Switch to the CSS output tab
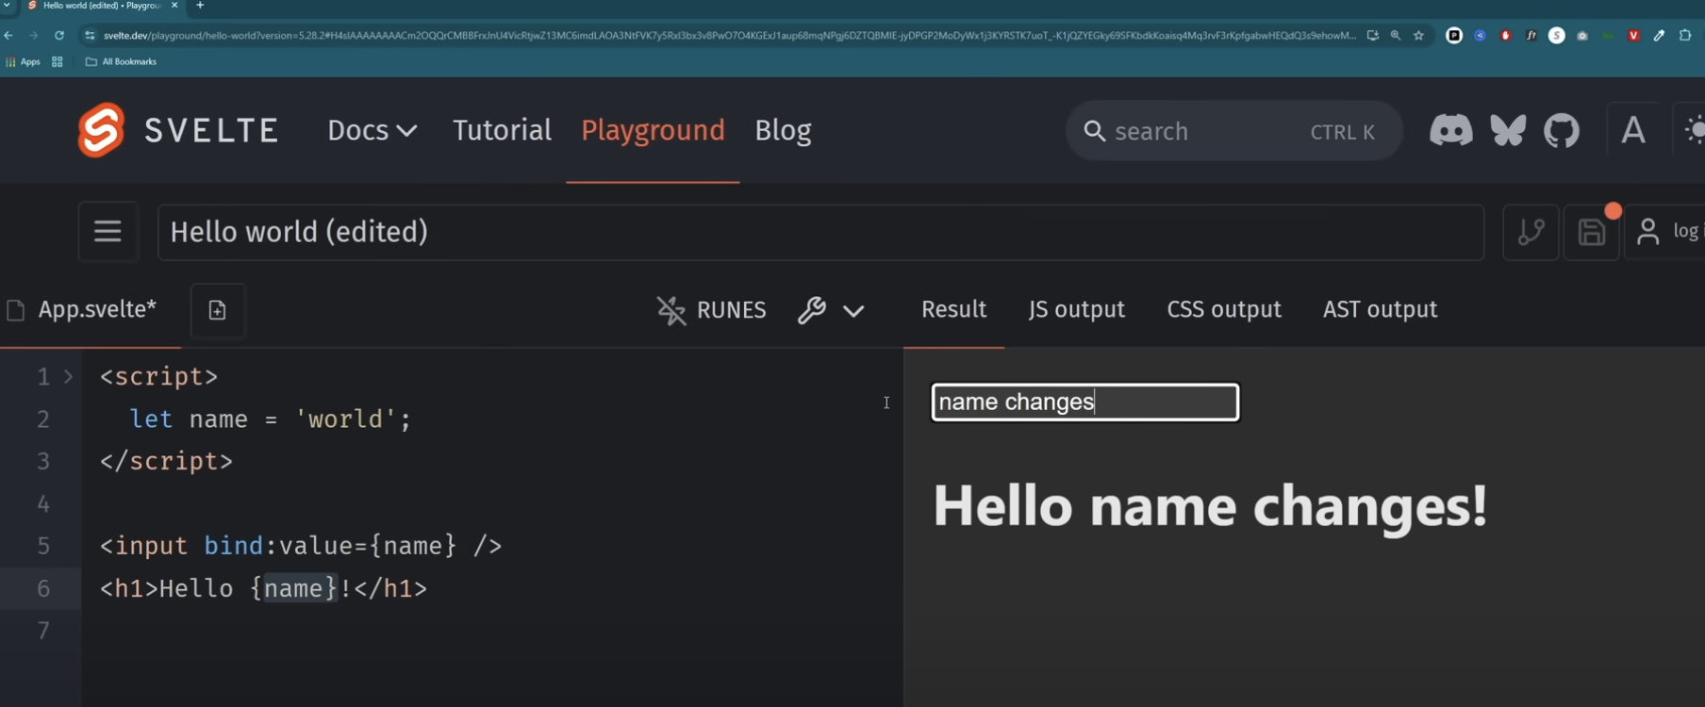The width and height of the screenshot is (1705, 707). click(x=1224, y=309)
